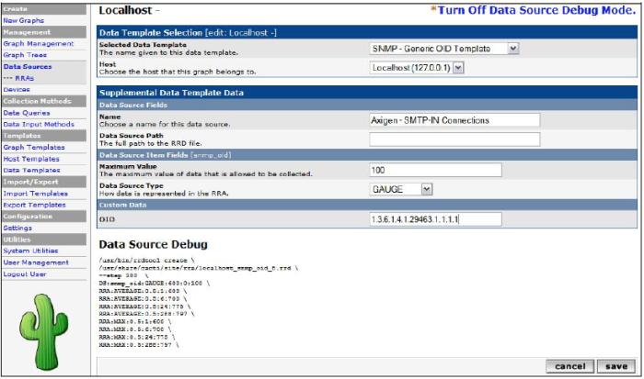Navigate to Data Queries page

(x=26, y=112)
